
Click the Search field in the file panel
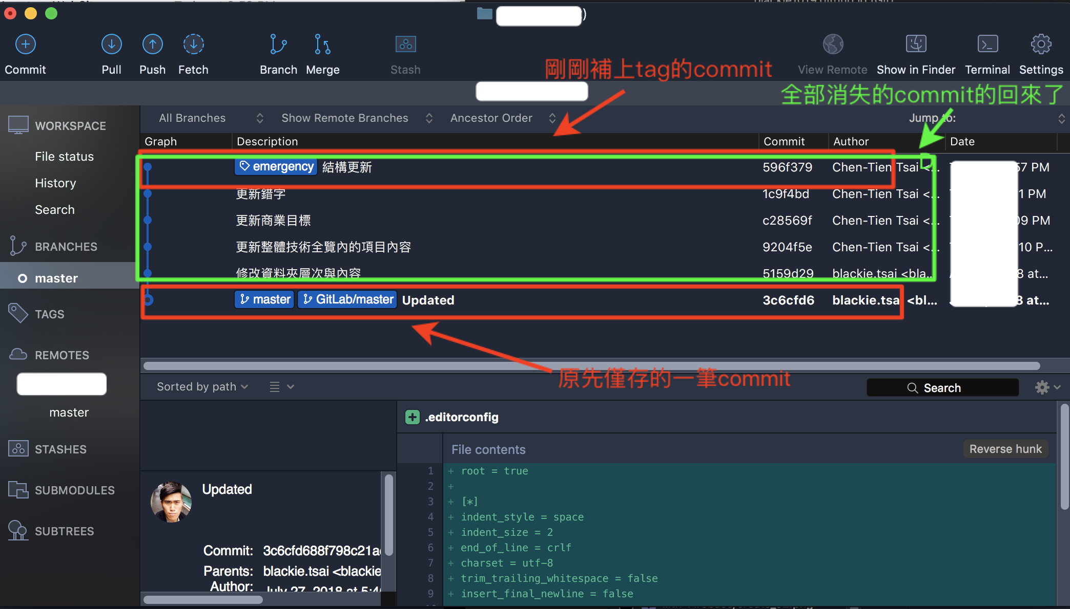coord(942,388)
